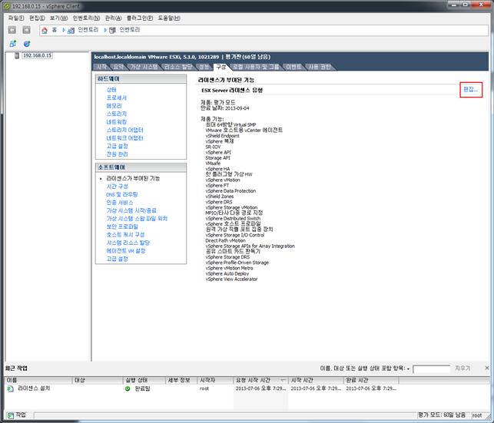Open hardware 상태 link
The height and width of the screenshot is (423, 494).
(x=111, y=90)
